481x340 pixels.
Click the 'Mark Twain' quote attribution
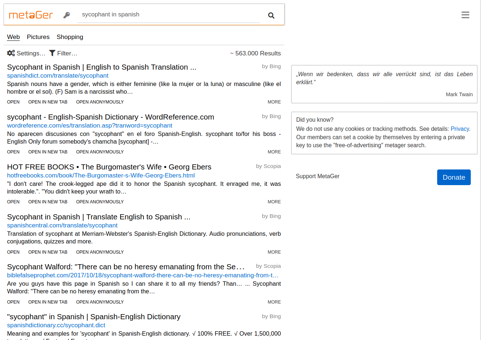pos(459,94)
